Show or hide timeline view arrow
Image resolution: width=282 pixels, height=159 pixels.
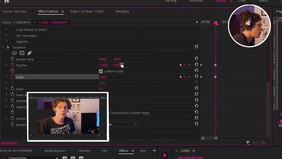197,22
